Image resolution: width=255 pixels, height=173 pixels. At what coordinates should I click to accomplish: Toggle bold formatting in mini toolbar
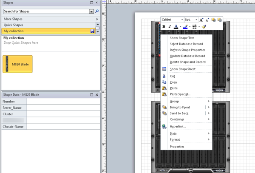pyautogui.click(x=164, y=26)
